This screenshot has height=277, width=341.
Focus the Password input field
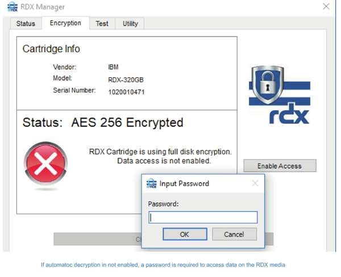point(203,217)
